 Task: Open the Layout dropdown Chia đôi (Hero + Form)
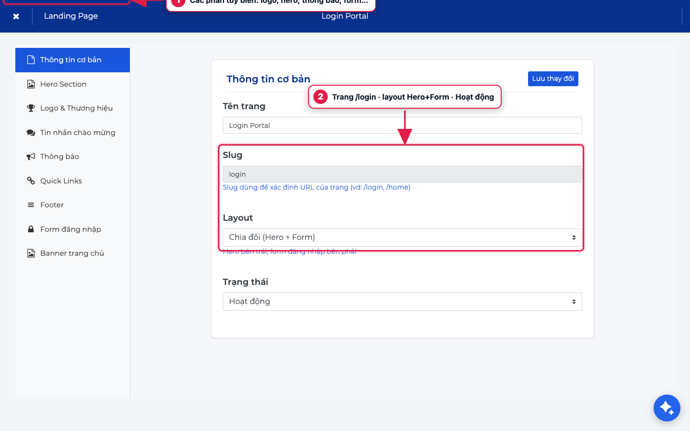[x=402, y=238]
